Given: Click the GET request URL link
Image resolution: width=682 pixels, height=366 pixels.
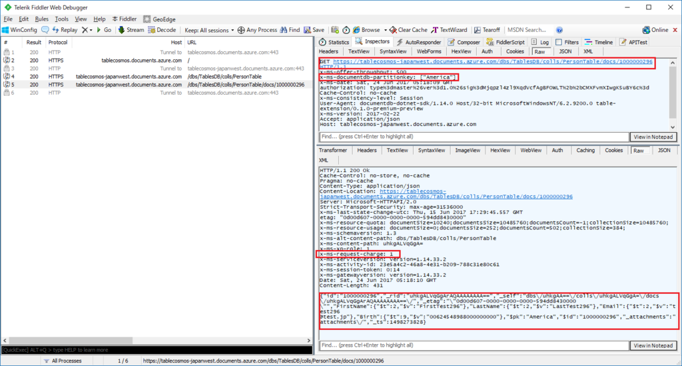Looking at the screenshot, I should pos(492,62).
